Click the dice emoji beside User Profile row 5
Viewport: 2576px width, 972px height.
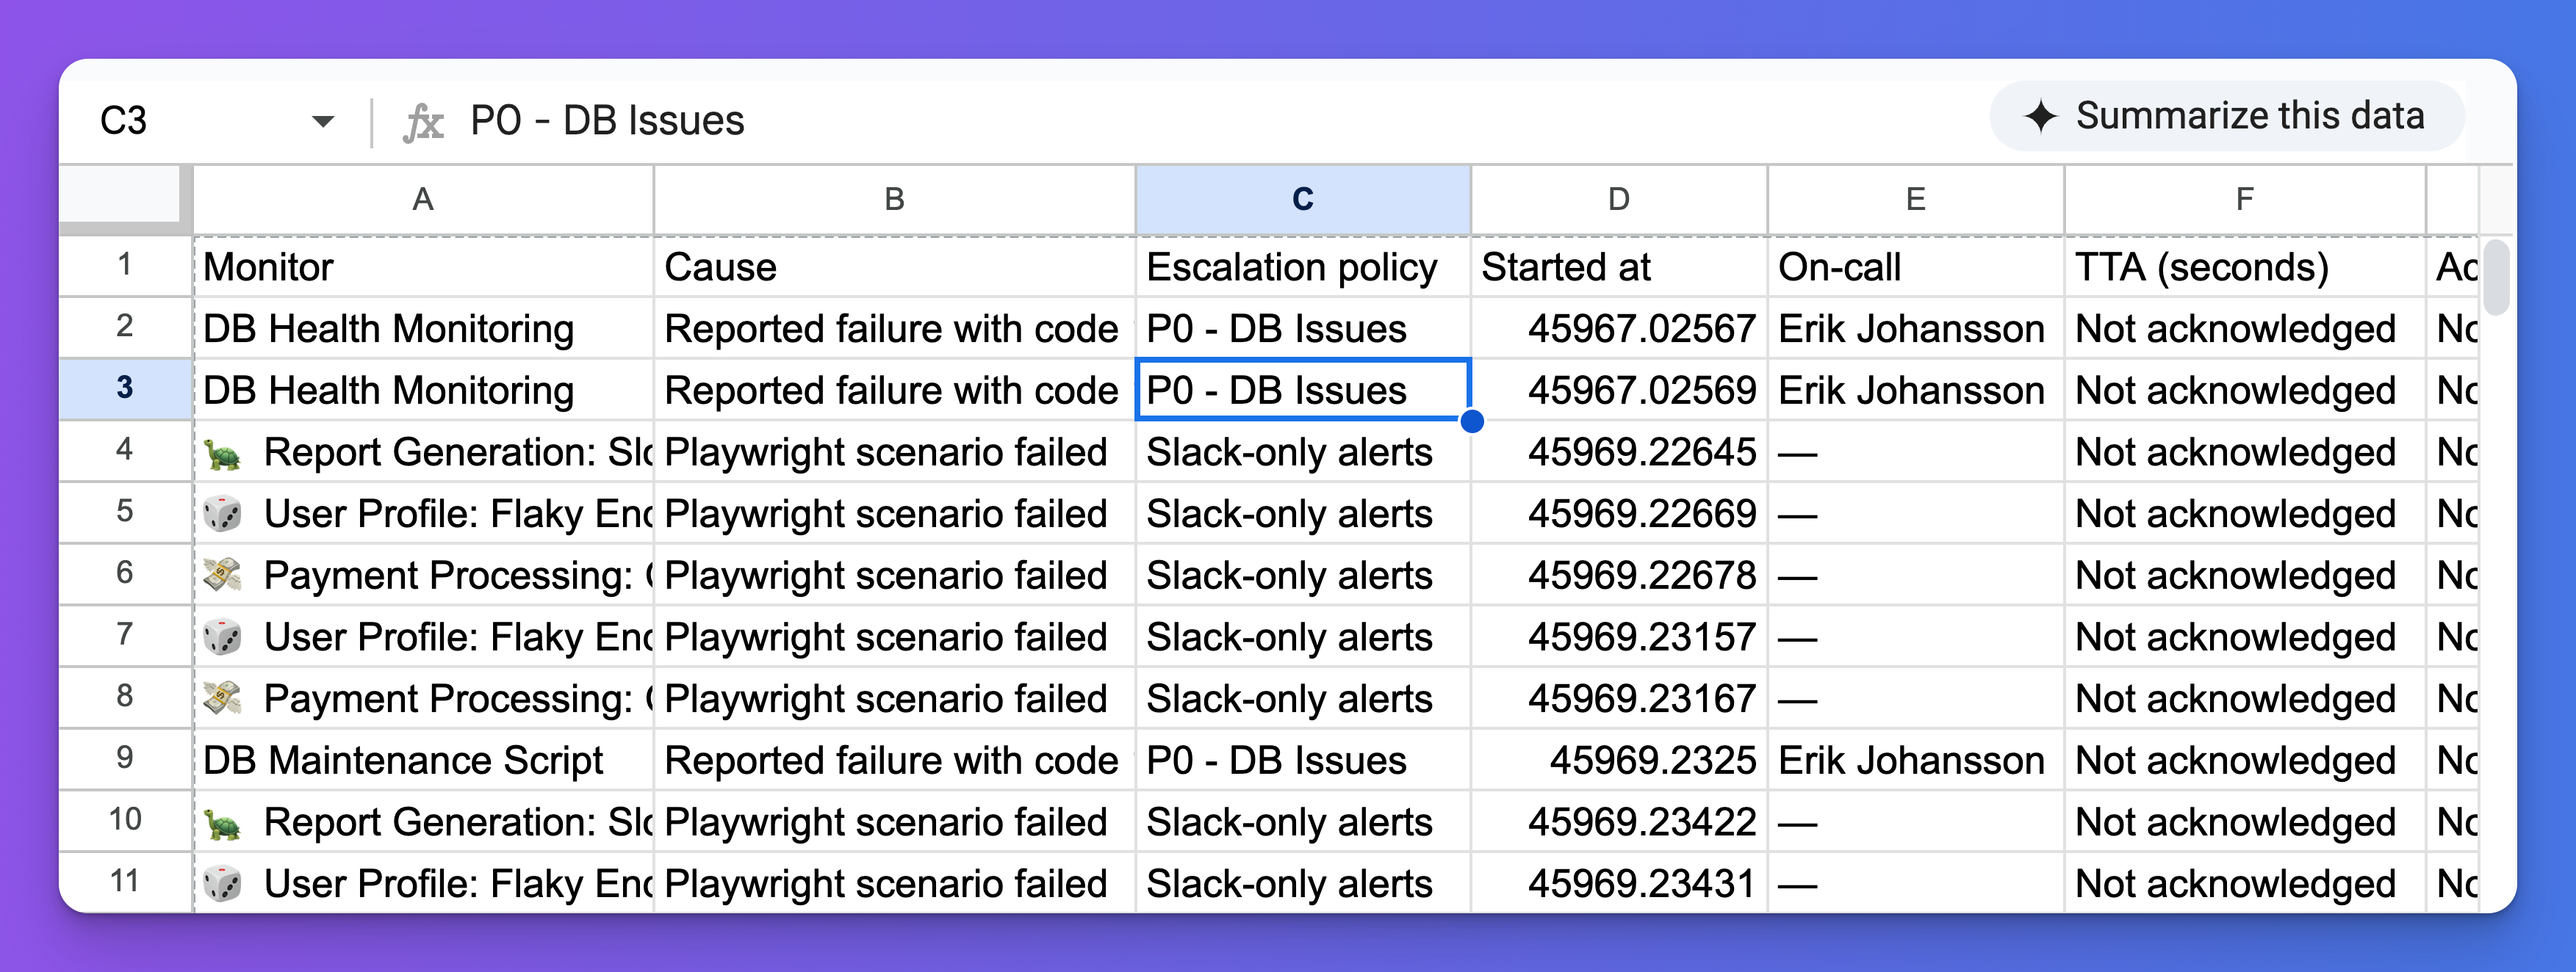pyautogui.click(x=225, y=512)
